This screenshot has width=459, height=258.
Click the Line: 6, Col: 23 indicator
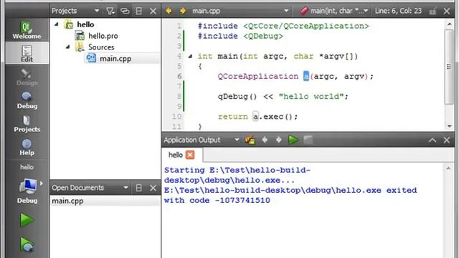(x=398, y=11)
